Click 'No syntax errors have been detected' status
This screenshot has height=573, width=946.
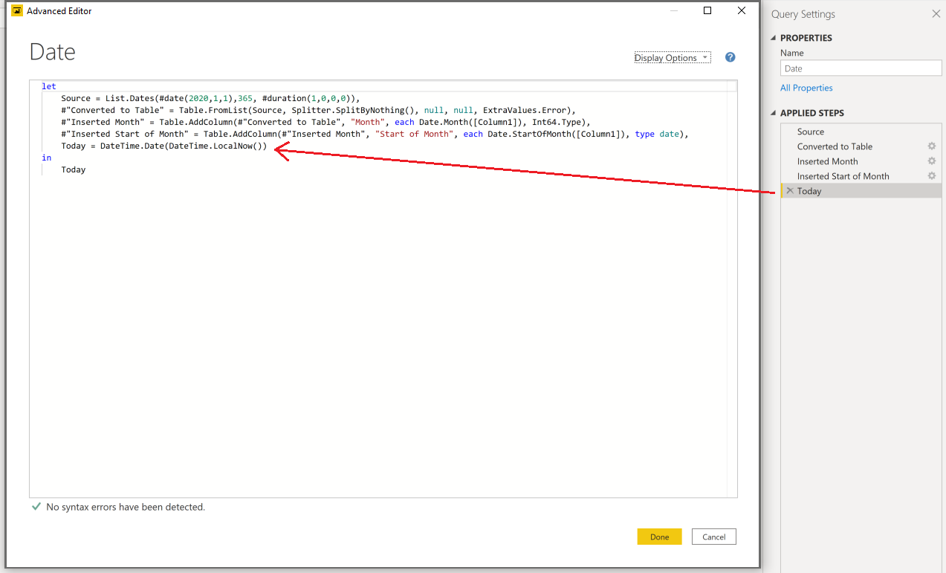click(x=126, y=507)
